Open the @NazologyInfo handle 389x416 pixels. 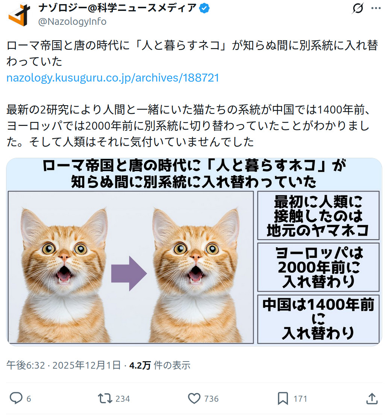[x=72, y=21]
